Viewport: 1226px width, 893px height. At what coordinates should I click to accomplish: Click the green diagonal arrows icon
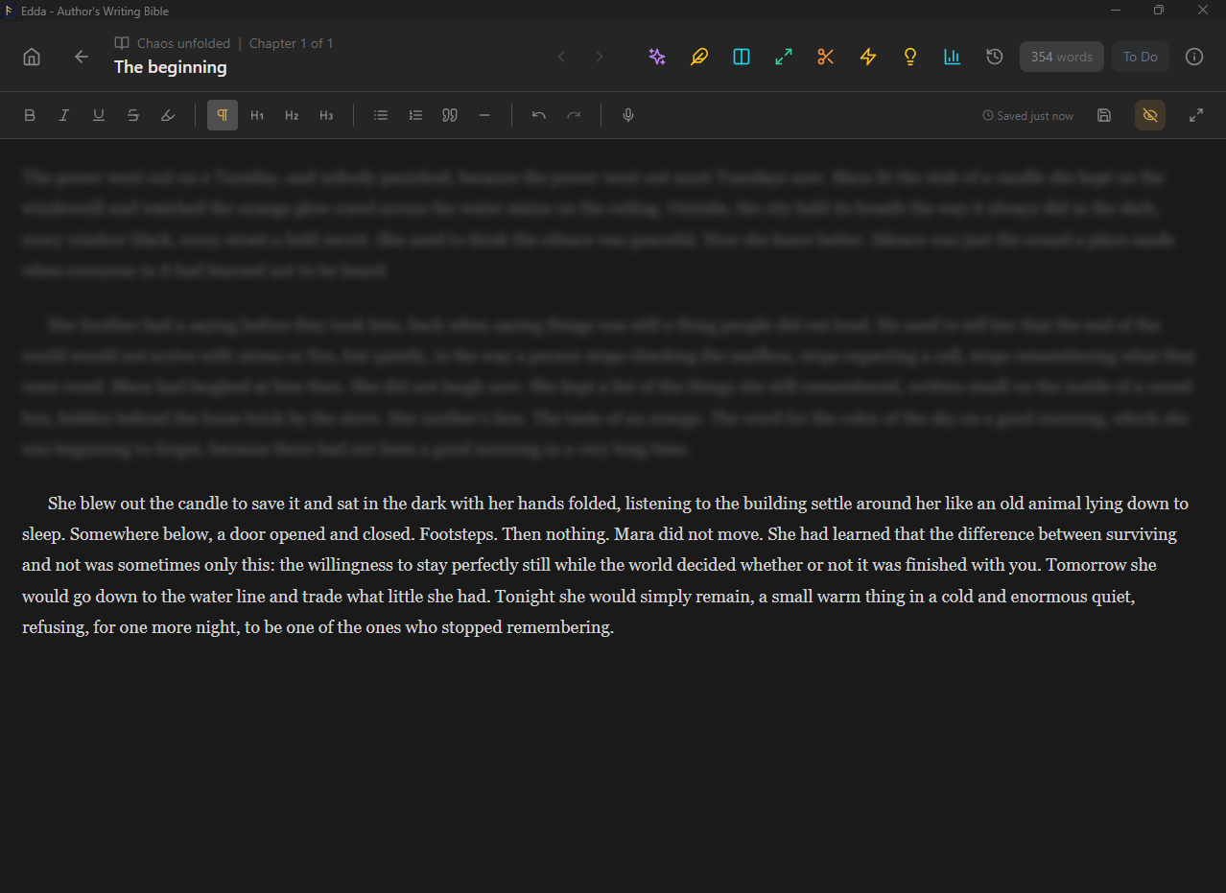pyautogui.click(x=784, y=57)
